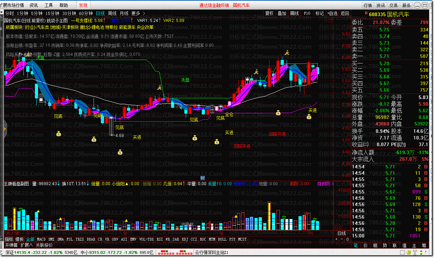Select the 日线 daily period tab
Viewport: 435px width, 258px height.
click(100, 14)
